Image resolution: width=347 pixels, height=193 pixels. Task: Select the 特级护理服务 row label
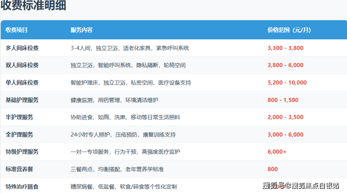tap(22, 152)
